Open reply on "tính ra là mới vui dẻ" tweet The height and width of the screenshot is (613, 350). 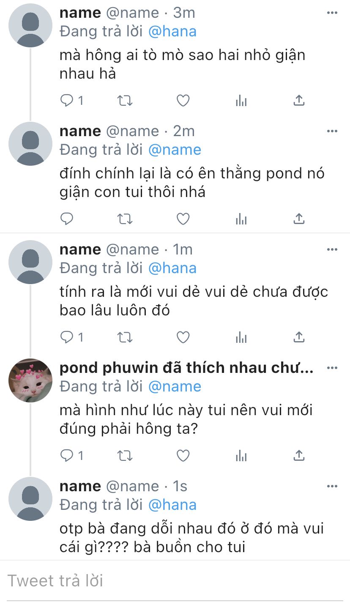(67, 337)
